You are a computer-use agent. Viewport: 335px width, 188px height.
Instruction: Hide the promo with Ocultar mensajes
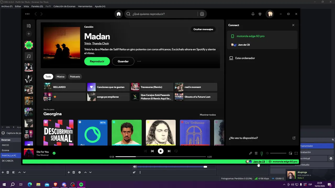point(203,29)
